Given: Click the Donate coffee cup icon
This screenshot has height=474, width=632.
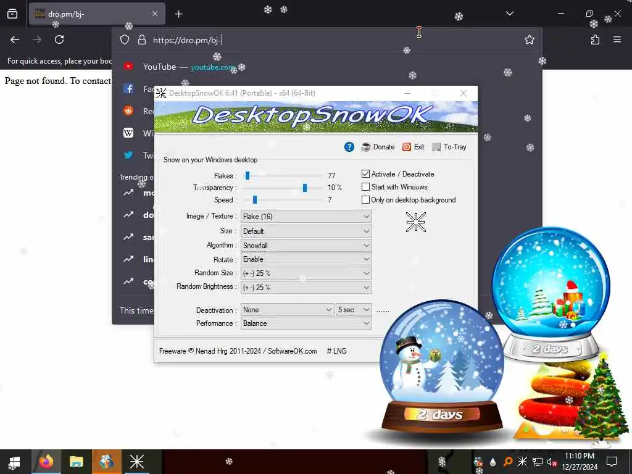Looking at the screenshot, I should point(365,147).
